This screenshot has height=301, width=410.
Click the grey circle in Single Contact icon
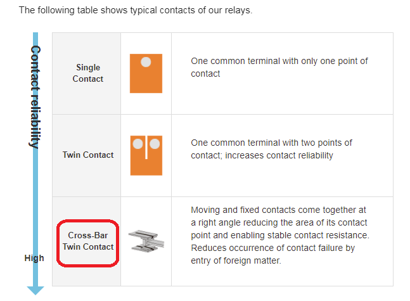(x=146, y=62)
